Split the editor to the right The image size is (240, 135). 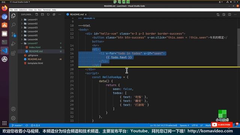tap(229, 15)
